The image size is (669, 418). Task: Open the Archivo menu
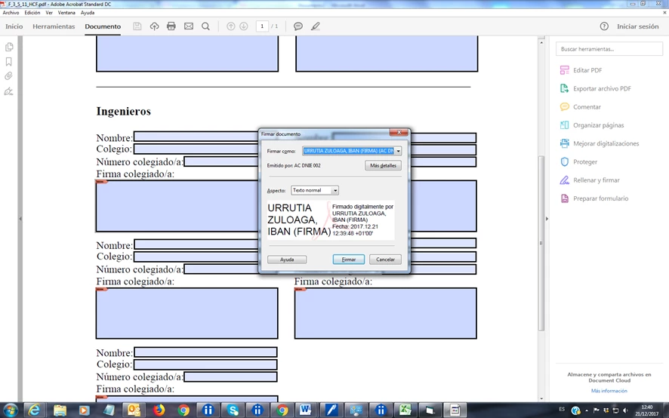click(11, 13)
